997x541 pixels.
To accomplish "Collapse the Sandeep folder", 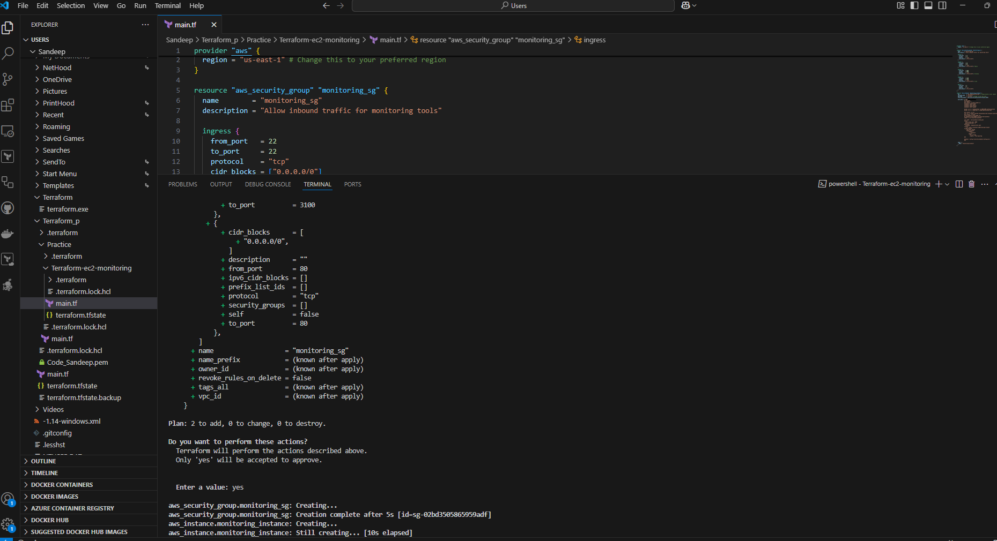I will point(89,51).
